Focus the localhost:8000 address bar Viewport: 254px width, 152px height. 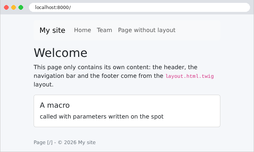point(139,8)
